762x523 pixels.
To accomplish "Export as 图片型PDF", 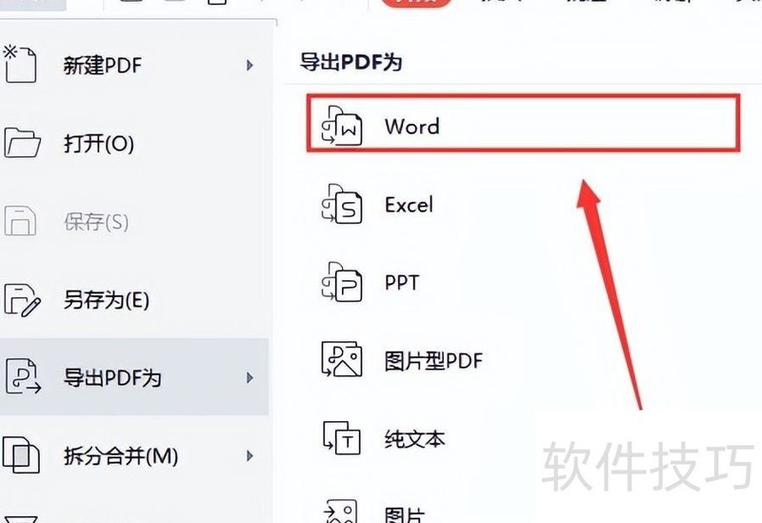I will point(433,361).
